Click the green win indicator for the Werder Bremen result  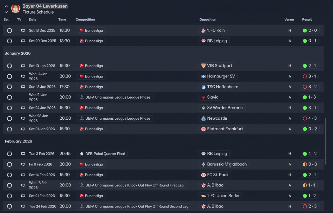[x=305, y=108]
